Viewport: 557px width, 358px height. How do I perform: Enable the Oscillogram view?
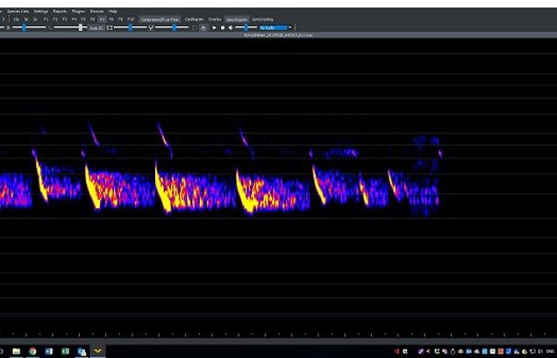[x=194, y=18]
